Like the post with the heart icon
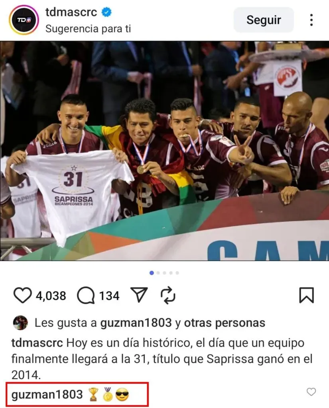This screenshot has width=329, height=408. pos(22,295)
